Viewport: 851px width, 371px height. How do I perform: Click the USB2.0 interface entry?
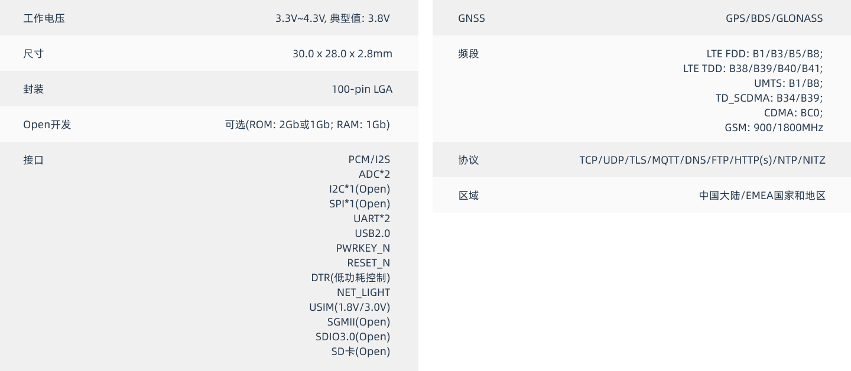click(x=372, y=233)
